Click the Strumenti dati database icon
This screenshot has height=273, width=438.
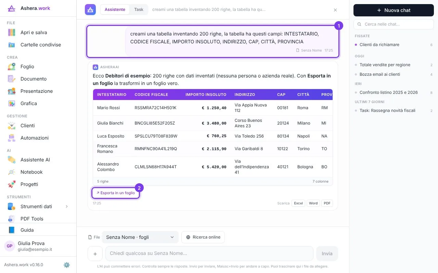(x=12, y=206)
